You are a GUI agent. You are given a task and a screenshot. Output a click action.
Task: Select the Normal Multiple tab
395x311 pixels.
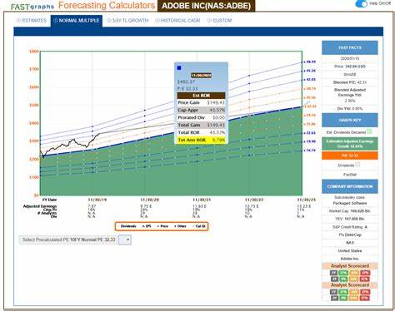tap(77, 21)
